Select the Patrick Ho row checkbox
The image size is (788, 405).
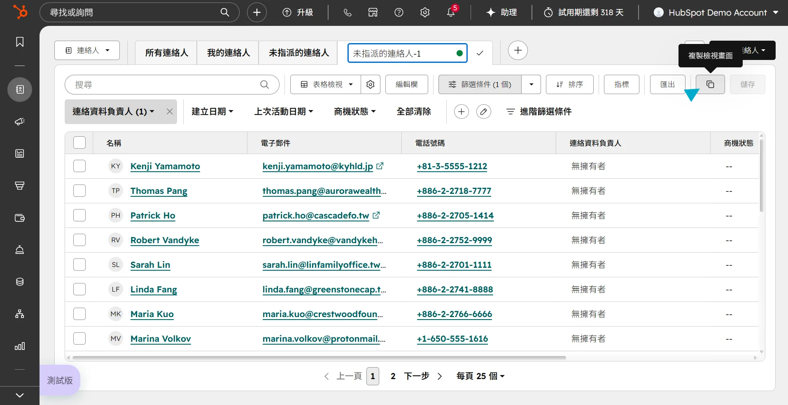coord(79,215)
